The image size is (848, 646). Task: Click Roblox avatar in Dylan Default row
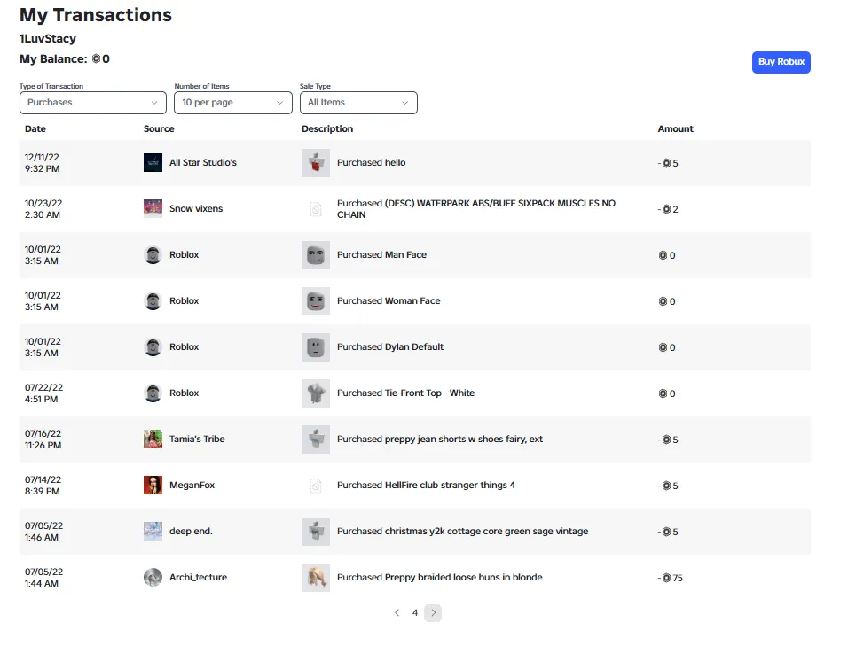click(x=153, y=346)
